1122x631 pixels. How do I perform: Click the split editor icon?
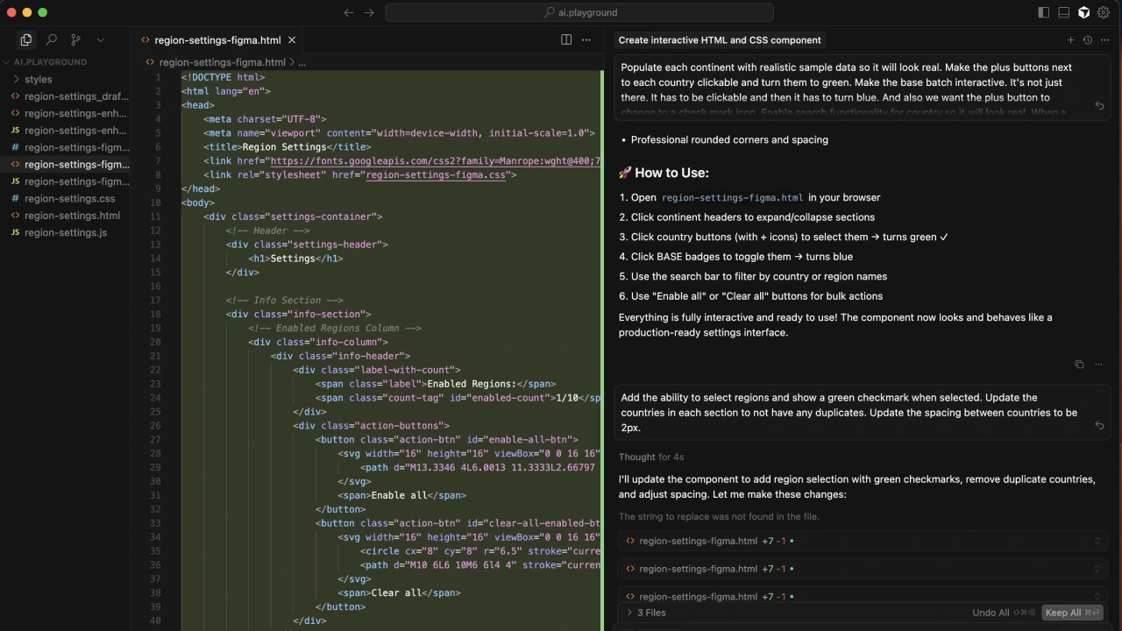(x=566, y=39)
